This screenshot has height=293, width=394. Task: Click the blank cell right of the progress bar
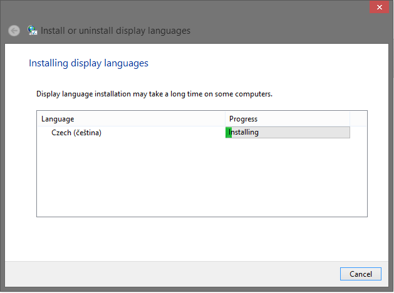click(x=358, y=132)
